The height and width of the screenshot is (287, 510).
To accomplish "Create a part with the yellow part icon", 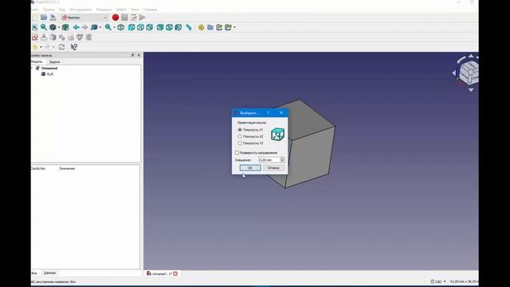I will coord(201,27).
